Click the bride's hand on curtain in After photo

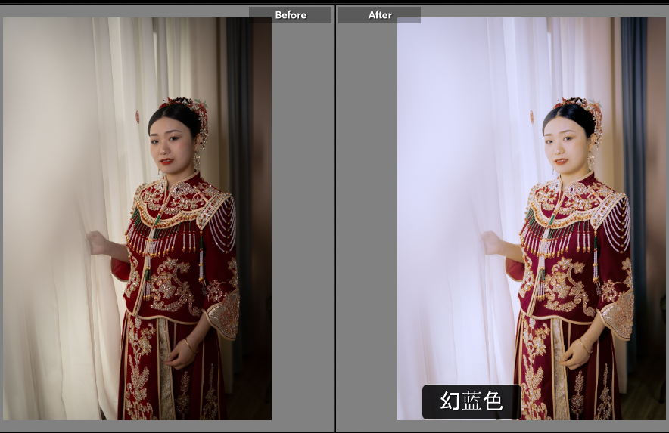coord(491,243)
